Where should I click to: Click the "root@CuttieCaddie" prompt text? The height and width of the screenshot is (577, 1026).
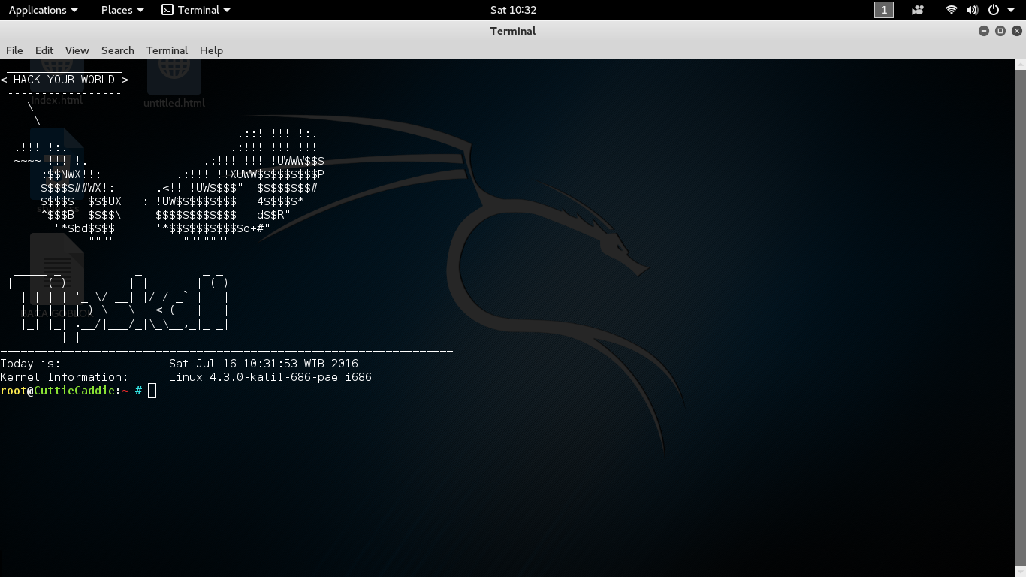58,391
